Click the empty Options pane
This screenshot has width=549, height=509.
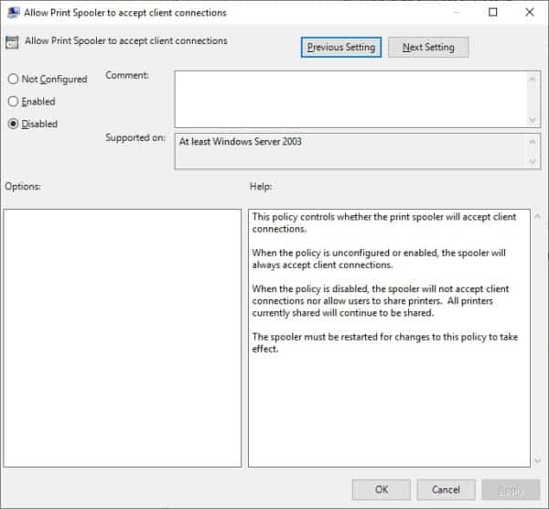coord(123,338)
